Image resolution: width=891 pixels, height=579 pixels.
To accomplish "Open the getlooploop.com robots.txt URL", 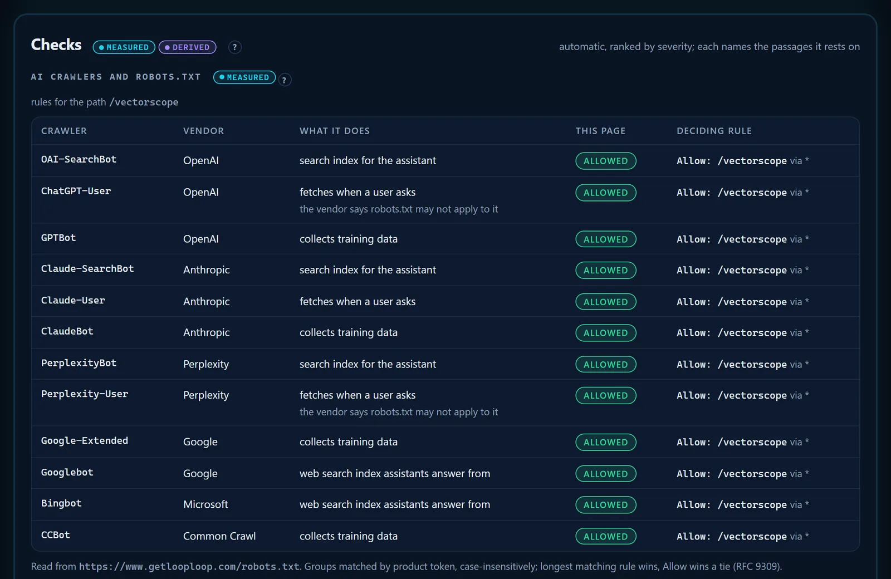I will pyautogui.click(x=189, y=567).
